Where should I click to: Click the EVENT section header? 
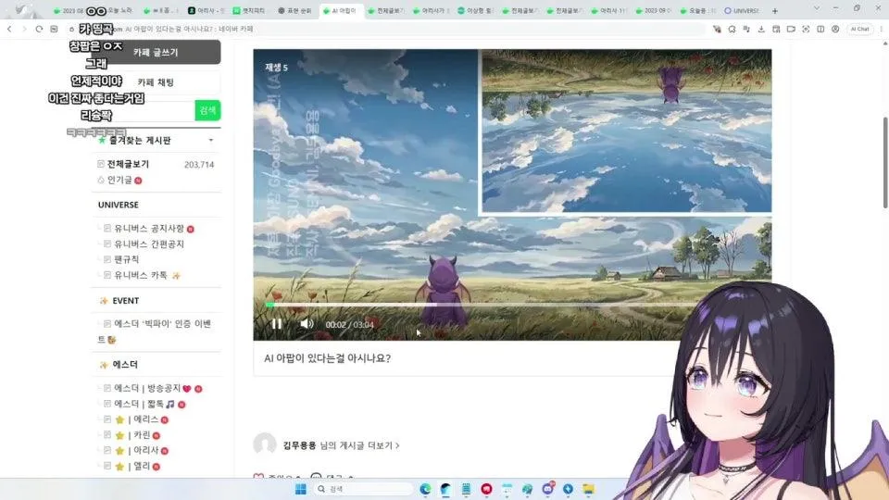(125, 300)
